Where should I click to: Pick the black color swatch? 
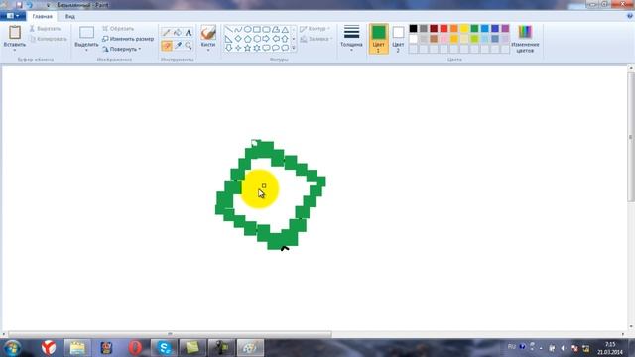click(413, 29)
